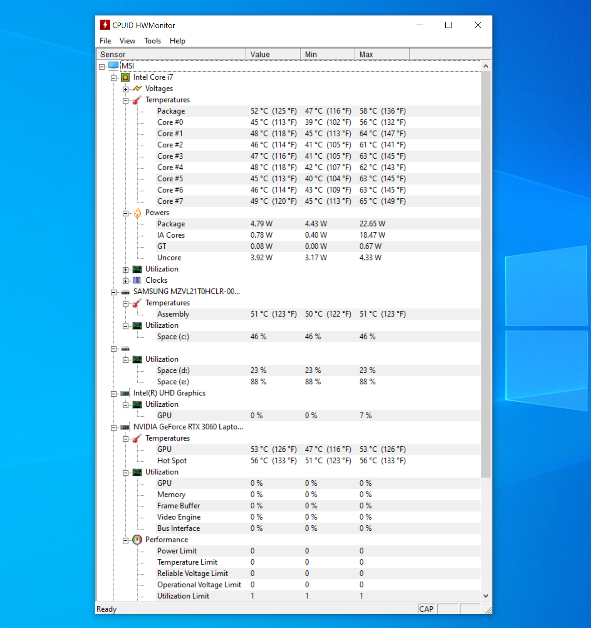Click the Min column header
The height and width of the screenshot is (628, 591).
point(327,54)
